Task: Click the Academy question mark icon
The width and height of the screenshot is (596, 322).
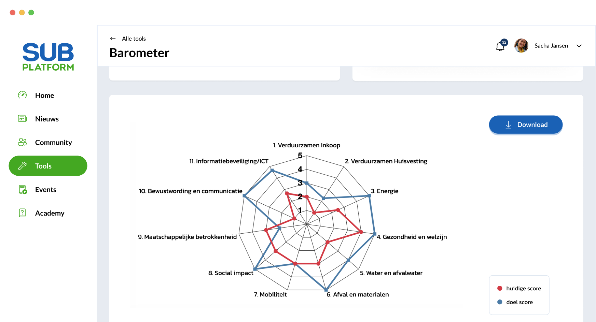Action: (x=22, y=213)
